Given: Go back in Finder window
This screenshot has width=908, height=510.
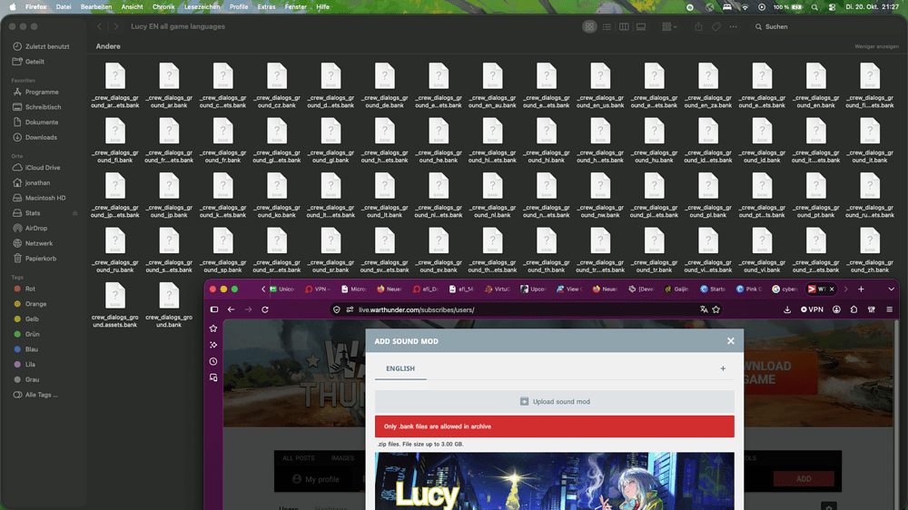Looking at the screenshot, I should pyautogui.click(x=100, y=26).
